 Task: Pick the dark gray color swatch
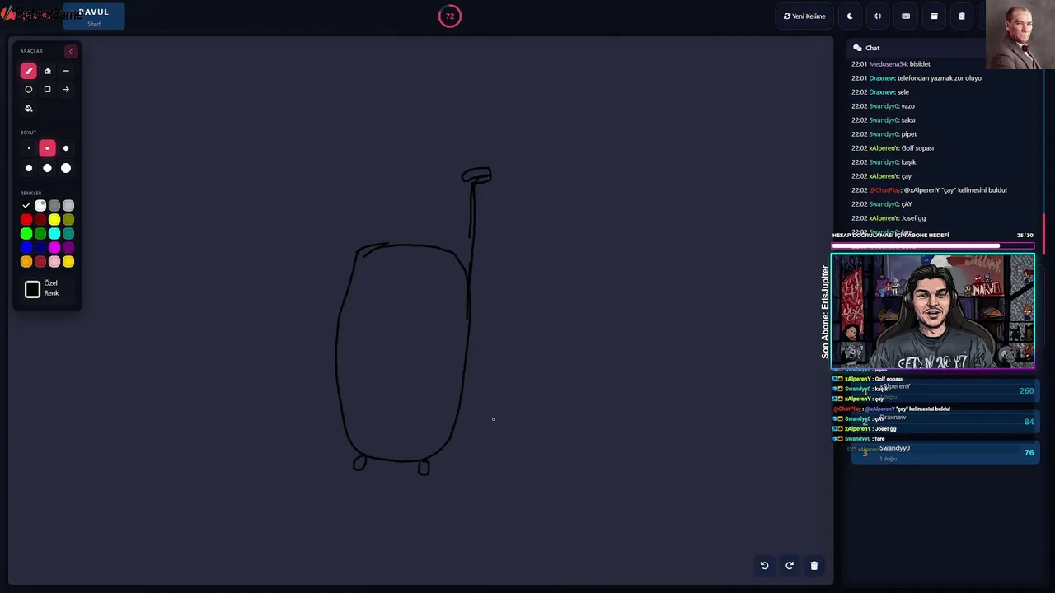point(54,205)
